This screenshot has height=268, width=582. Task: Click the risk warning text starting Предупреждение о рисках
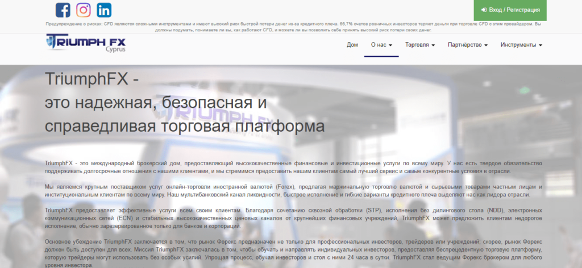[x=293, y=27]
